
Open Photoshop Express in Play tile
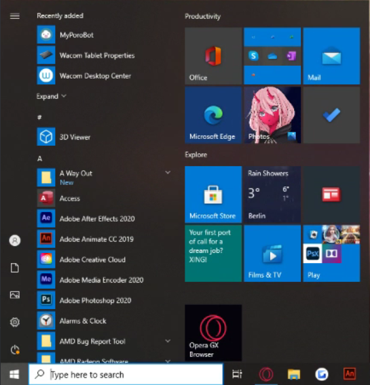coord(312,254)
